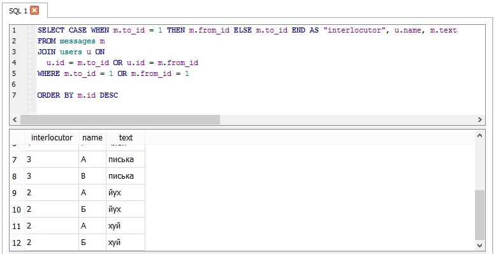This screenshot has width=496, height=254.
Task: Click 'users' table name in line 3
Action: [x=71, y=52]
